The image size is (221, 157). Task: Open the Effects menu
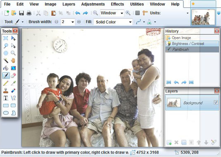[x=117, y=4]
